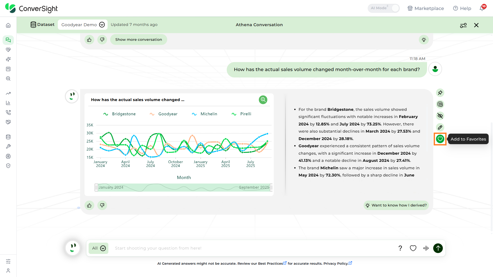Zoom into the sales volume chart
This screenshot has height=277, width=493.
(263, 100)
